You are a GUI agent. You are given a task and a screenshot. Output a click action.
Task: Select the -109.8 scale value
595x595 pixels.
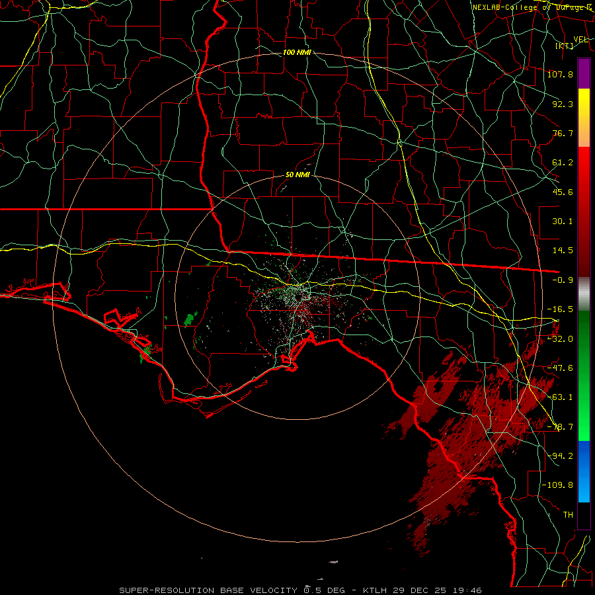[x=557, y=485]
